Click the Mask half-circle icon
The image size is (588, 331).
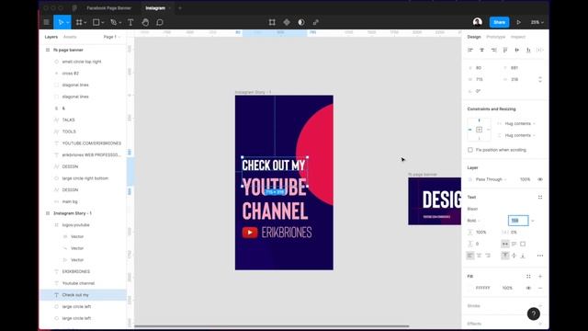point(301,22)
